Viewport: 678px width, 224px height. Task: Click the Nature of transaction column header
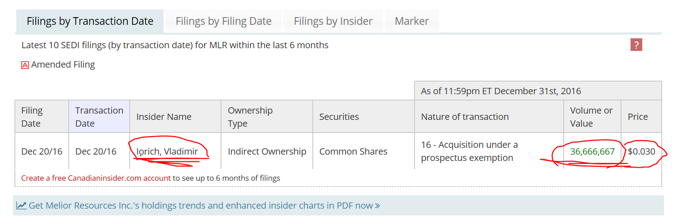[465, 117]
